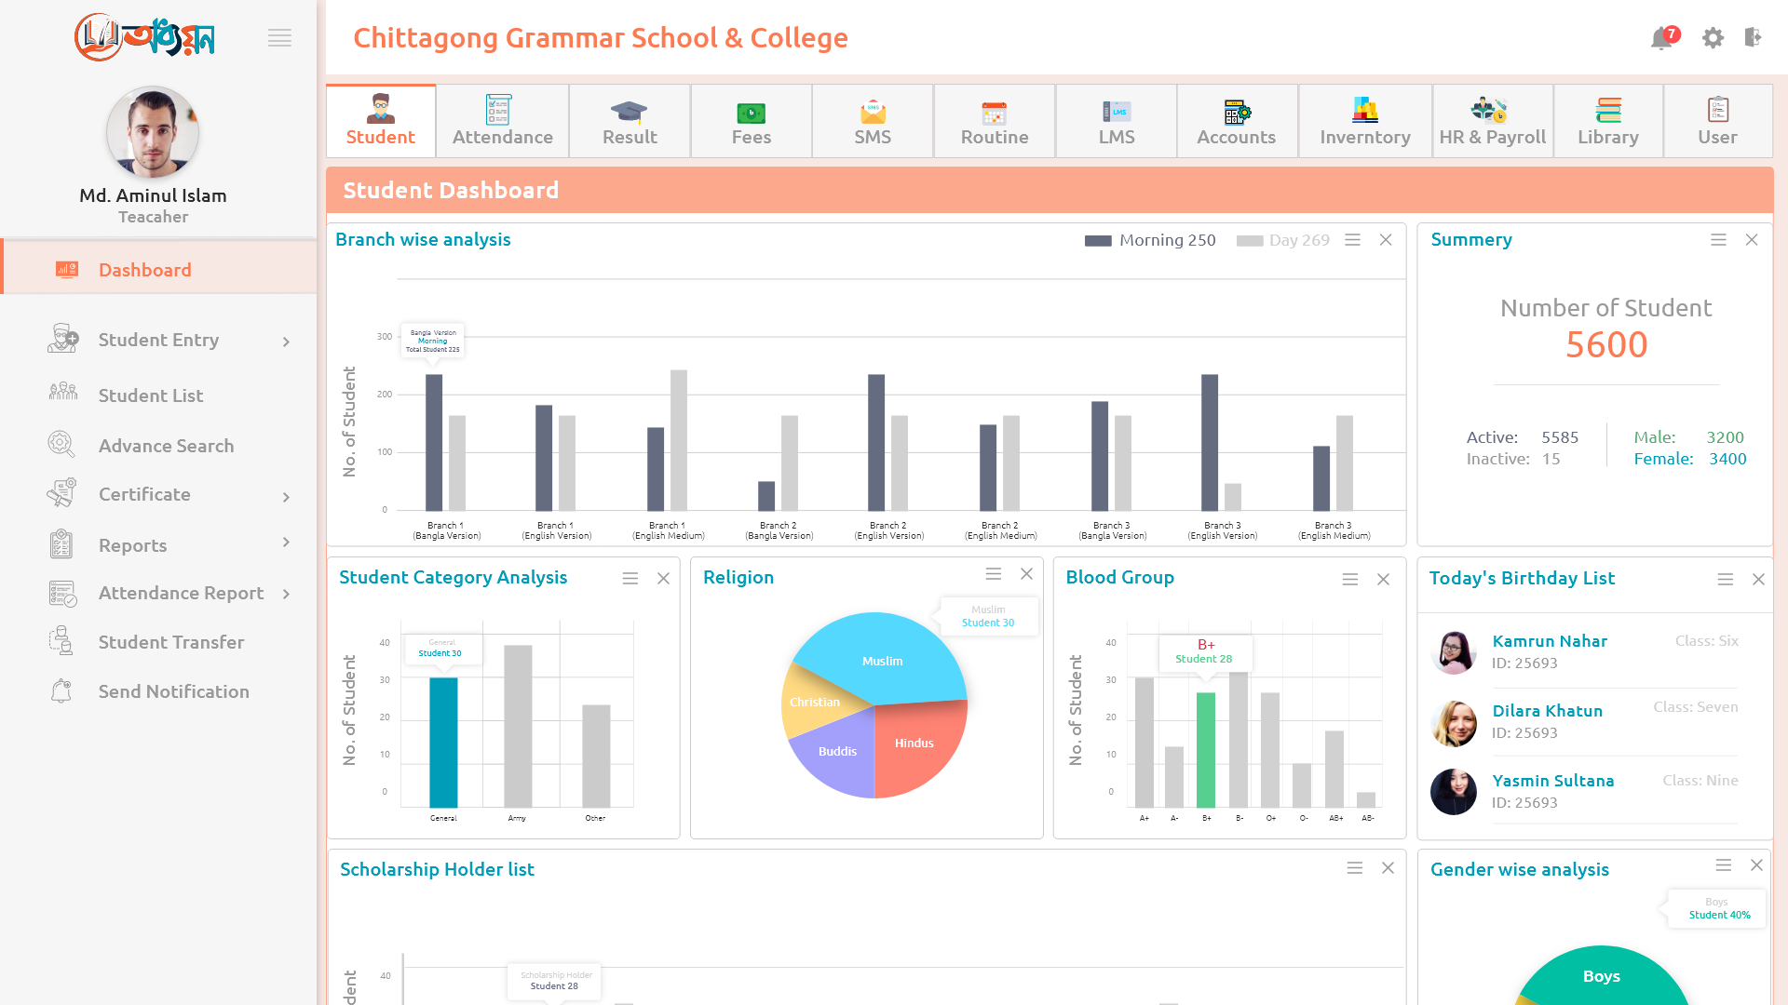Open the notifications bell icon
Image resolution: width=1788 pixels, height=1005 pixels.
[x=1662, y=38]
